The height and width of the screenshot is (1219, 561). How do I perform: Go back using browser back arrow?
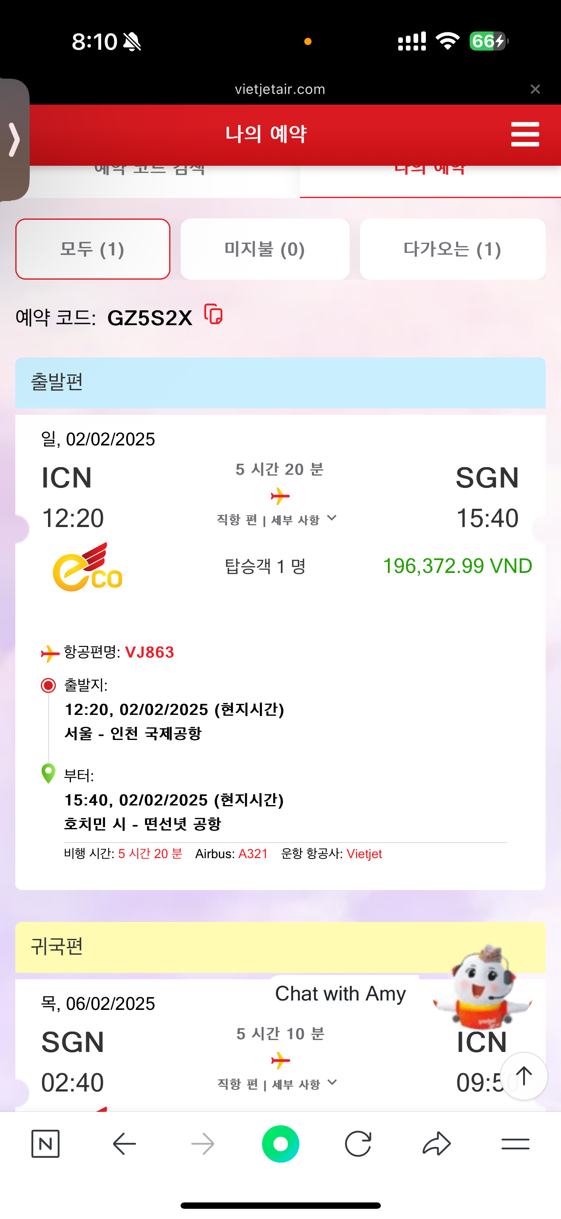[125, 1144]
